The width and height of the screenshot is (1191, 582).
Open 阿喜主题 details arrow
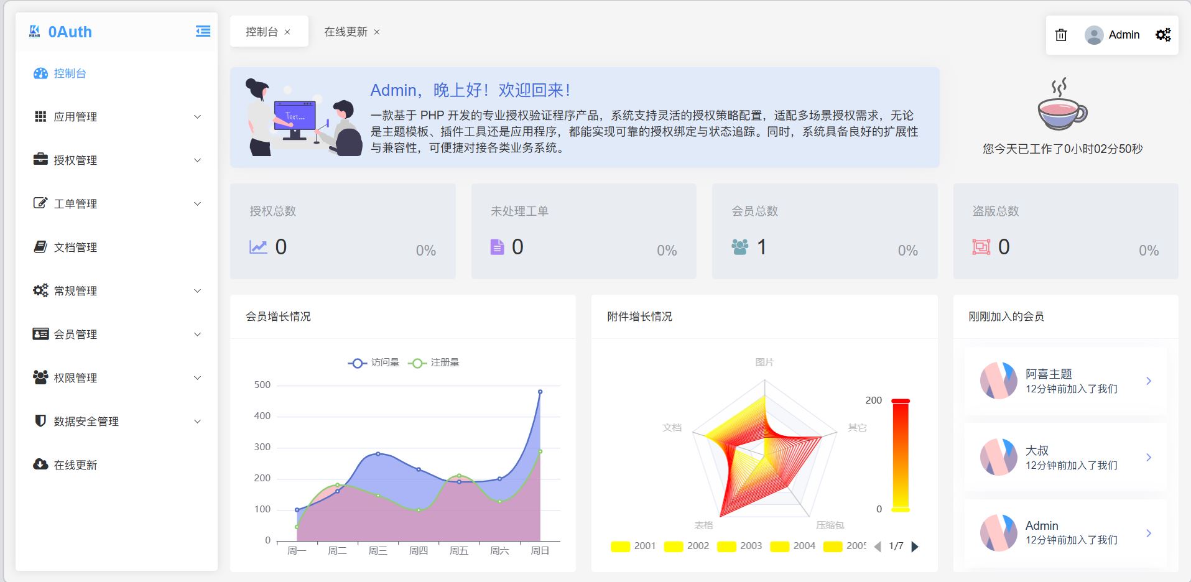pyautogui.click(x=1149, y=381)
